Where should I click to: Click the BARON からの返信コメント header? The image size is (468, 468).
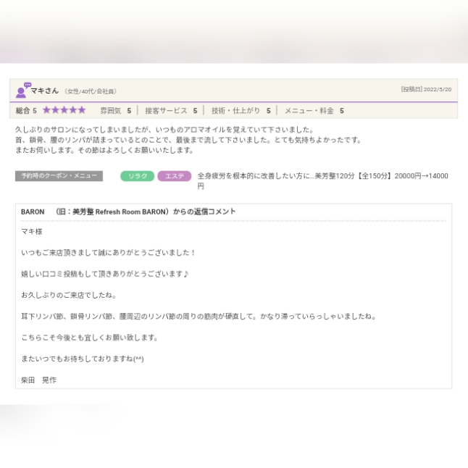(x=128, y=212)
